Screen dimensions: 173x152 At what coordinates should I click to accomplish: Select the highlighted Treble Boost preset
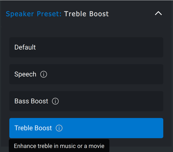coord(86,128)
